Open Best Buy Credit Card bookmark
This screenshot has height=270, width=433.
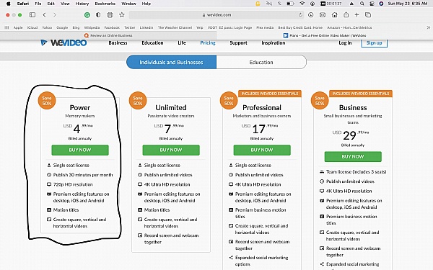300,27
